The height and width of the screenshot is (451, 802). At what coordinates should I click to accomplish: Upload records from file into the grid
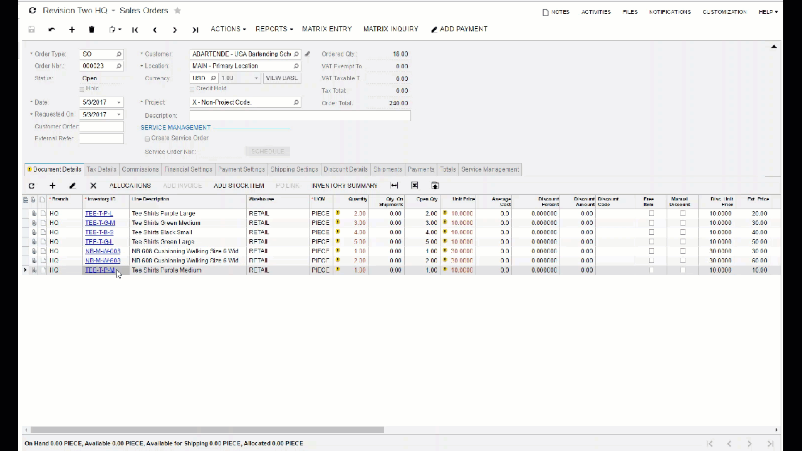point(435,185)
